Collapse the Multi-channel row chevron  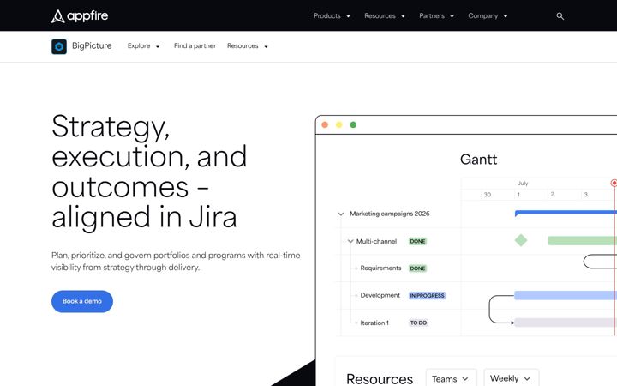coord(350,241)
